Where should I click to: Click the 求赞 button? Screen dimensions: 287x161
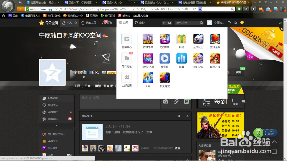coord(238,72)
